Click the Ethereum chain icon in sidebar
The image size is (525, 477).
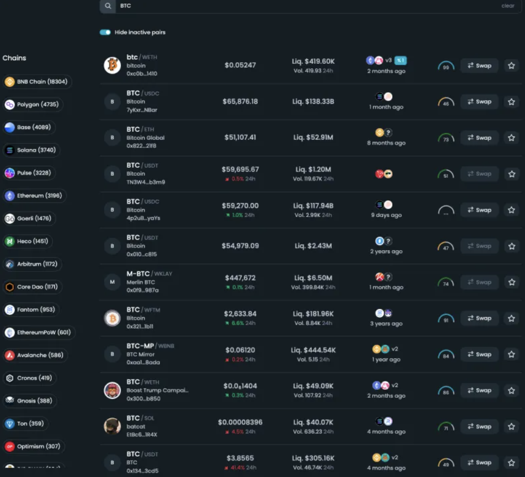point(10,196)
